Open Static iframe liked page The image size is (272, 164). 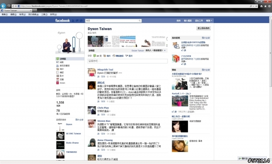coord(72,143)
